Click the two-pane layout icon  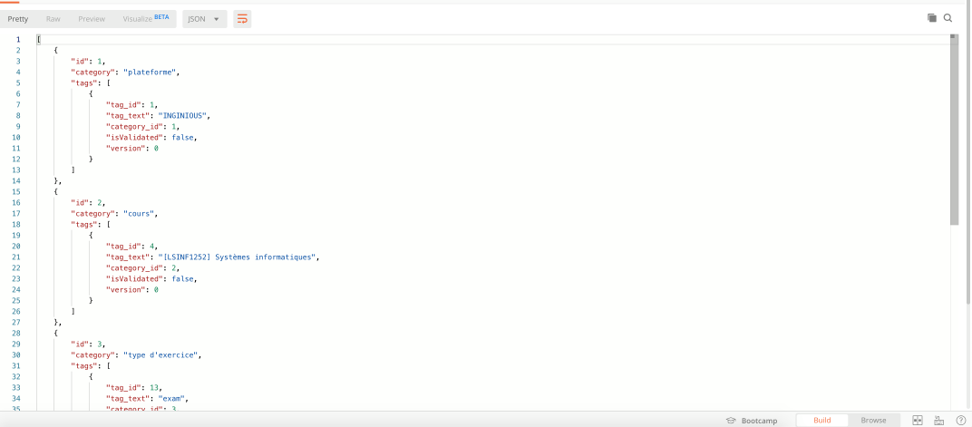[918, 420]
